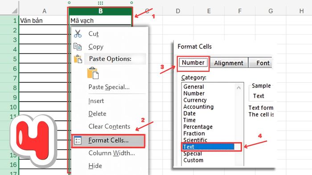Select Delete in the context menu
312x175 pixels.
(x=97, y=114)
